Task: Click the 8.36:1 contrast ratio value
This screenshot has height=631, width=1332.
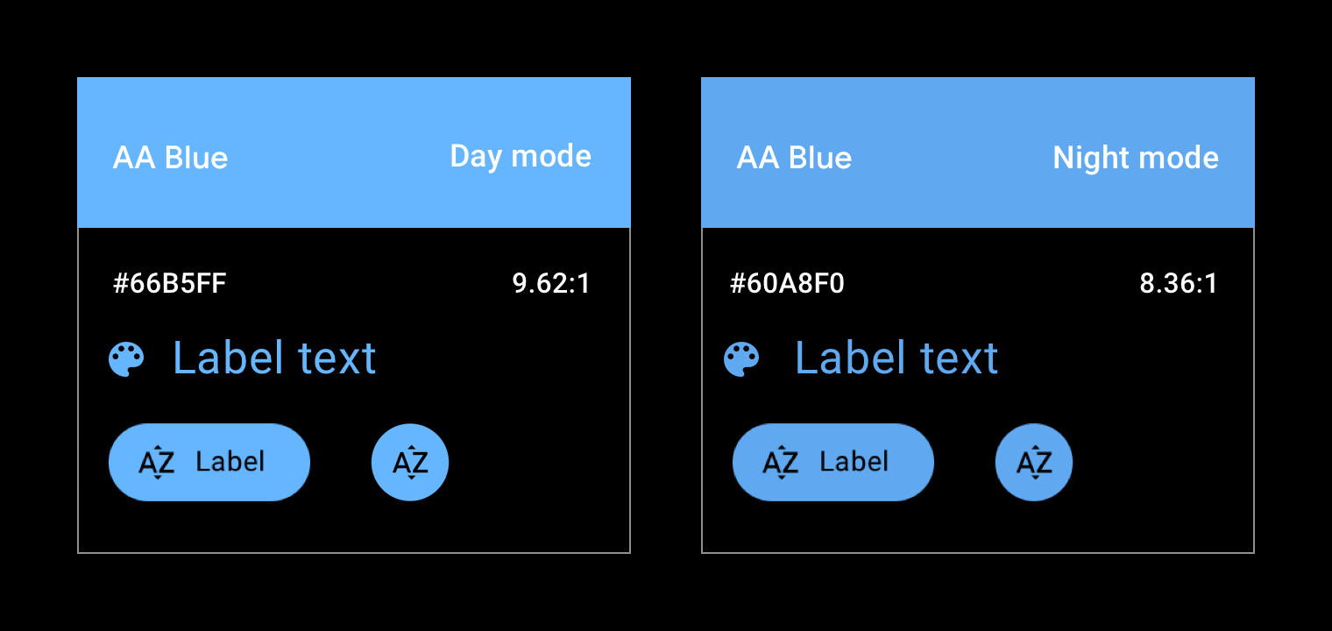Action: tap(1178, 282)
